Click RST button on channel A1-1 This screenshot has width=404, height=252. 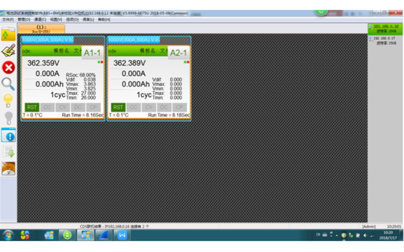coord(32,107)
